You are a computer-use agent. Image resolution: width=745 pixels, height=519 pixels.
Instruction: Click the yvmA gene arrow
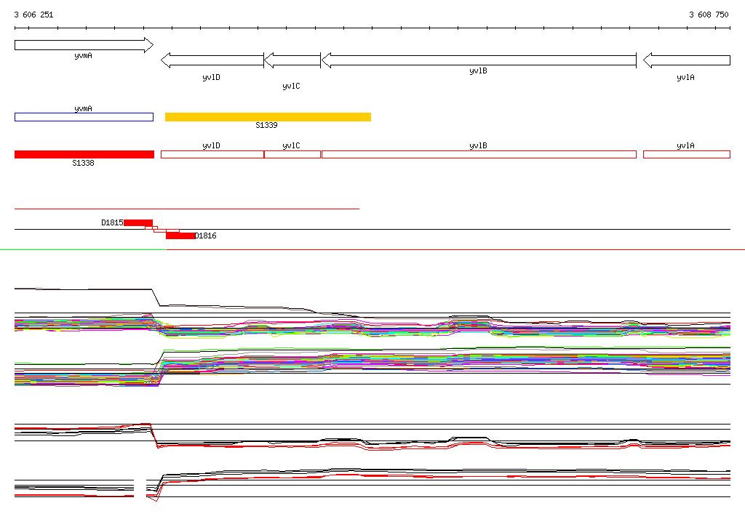tap(84, 45)
